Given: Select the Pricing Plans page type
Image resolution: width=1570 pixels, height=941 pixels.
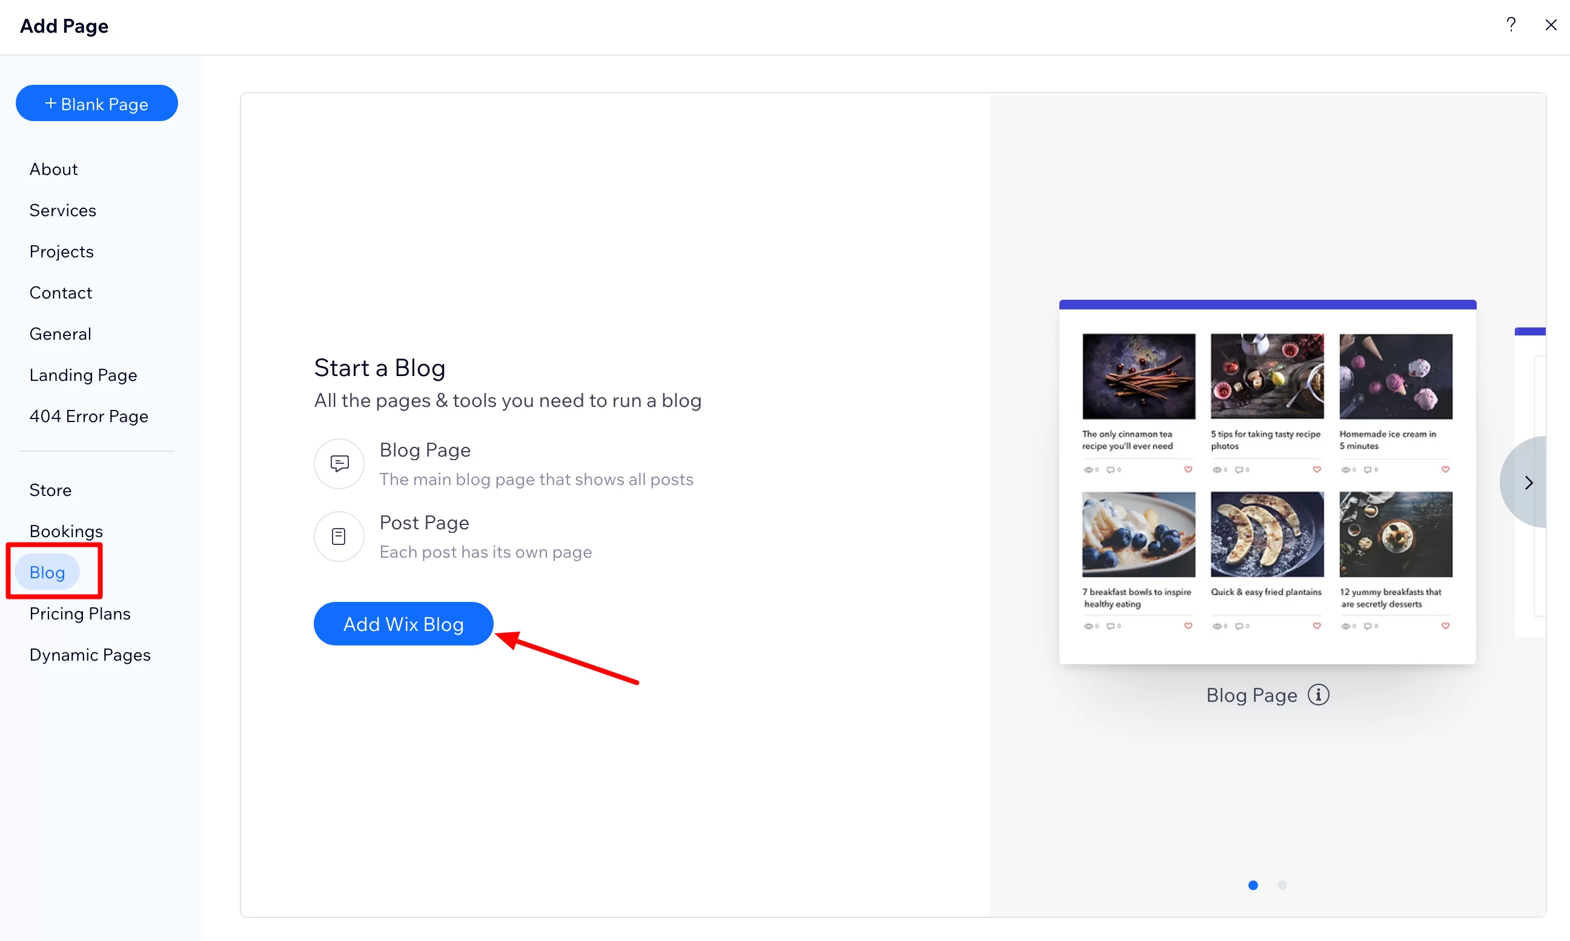Looking at the screenshot, I should pyautogui.click(x=79, y=613).
